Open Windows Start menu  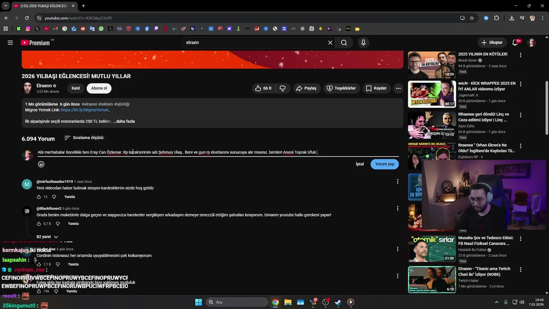click(x=199, y=302)
